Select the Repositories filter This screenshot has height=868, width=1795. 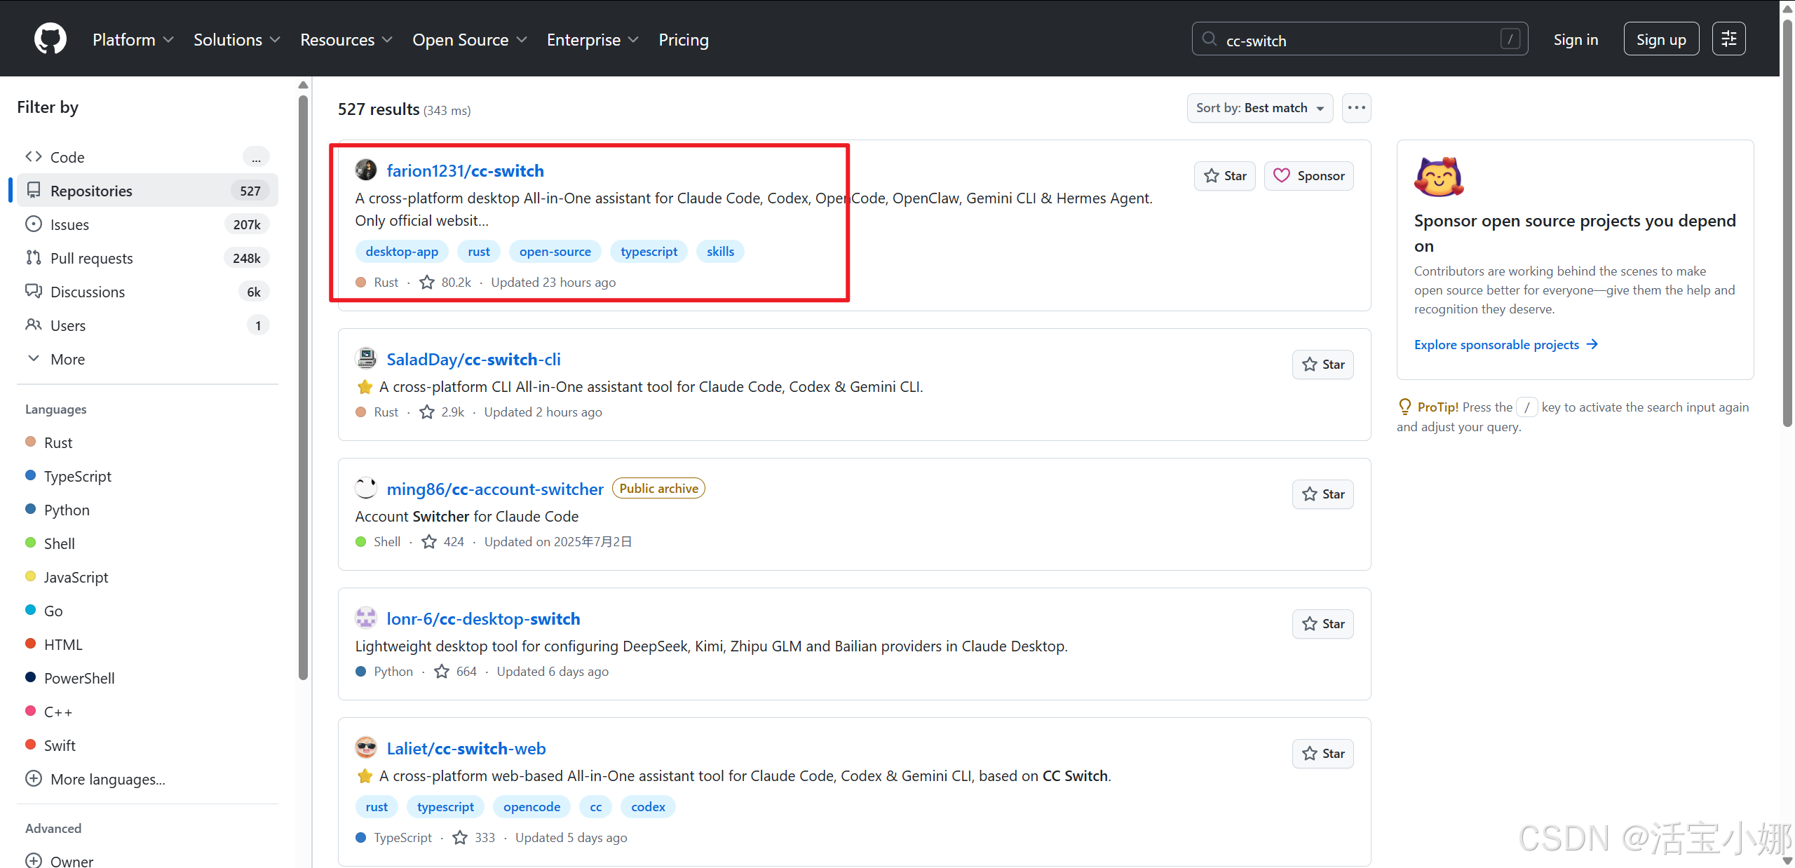click(x=147, y=191)
